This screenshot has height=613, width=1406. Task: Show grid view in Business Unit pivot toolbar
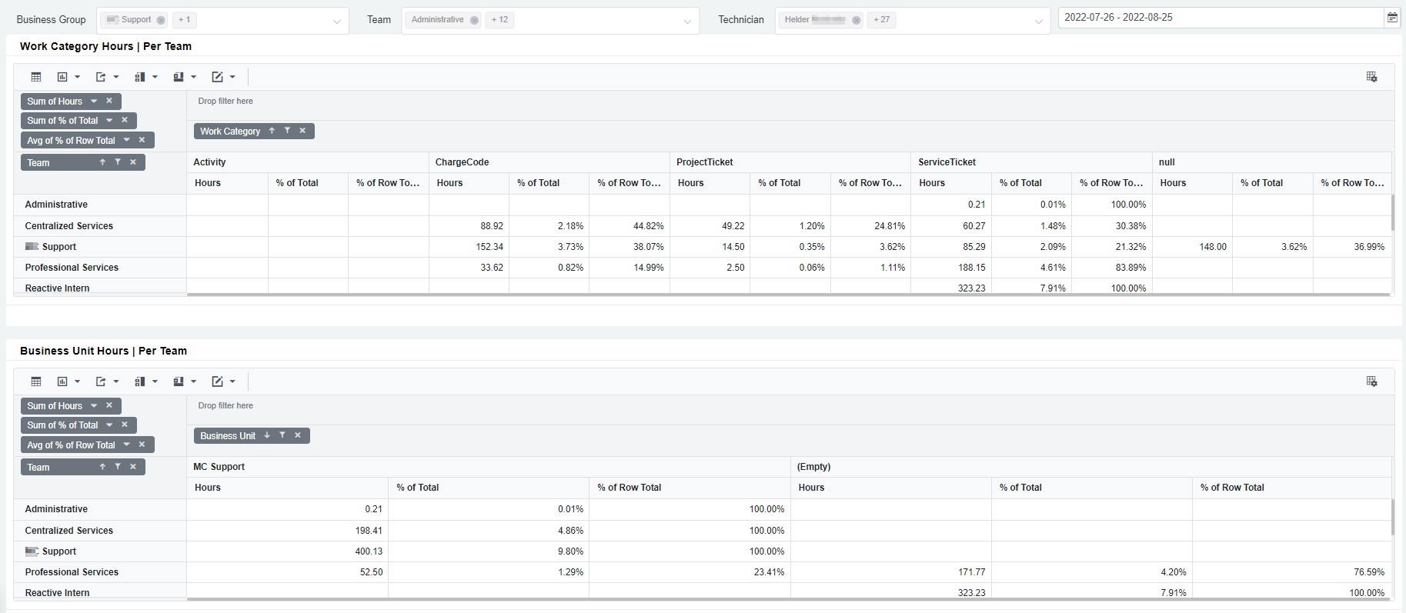(x=36, y=381)
